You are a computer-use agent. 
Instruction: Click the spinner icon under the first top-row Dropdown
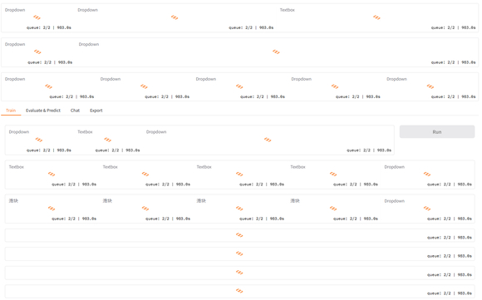pyautogui.click(x=37, y=17)
